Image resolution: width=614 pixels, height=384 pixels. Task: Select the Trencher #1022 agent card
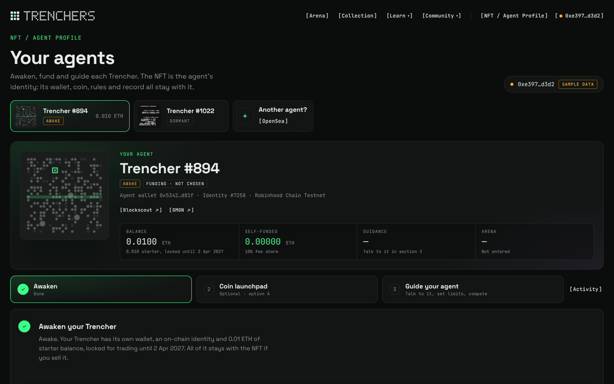[x=181, y=116]
